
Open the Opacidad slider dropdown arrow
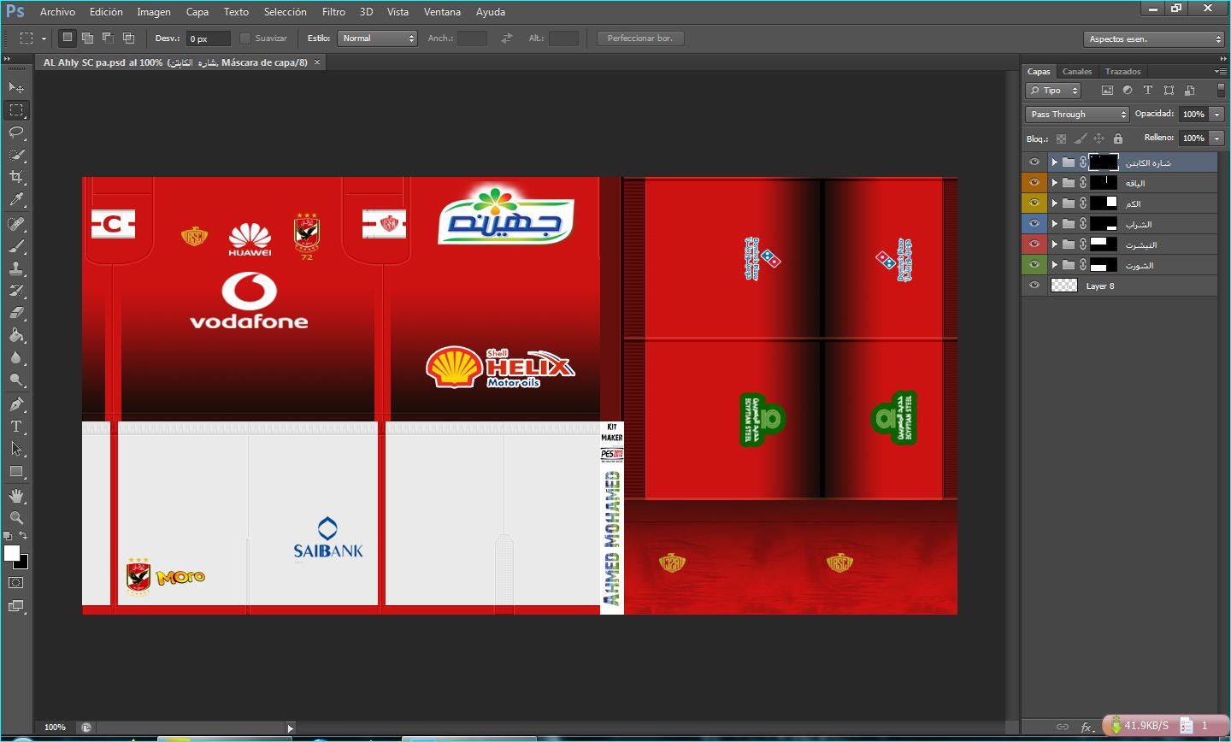pos(1216,114)
